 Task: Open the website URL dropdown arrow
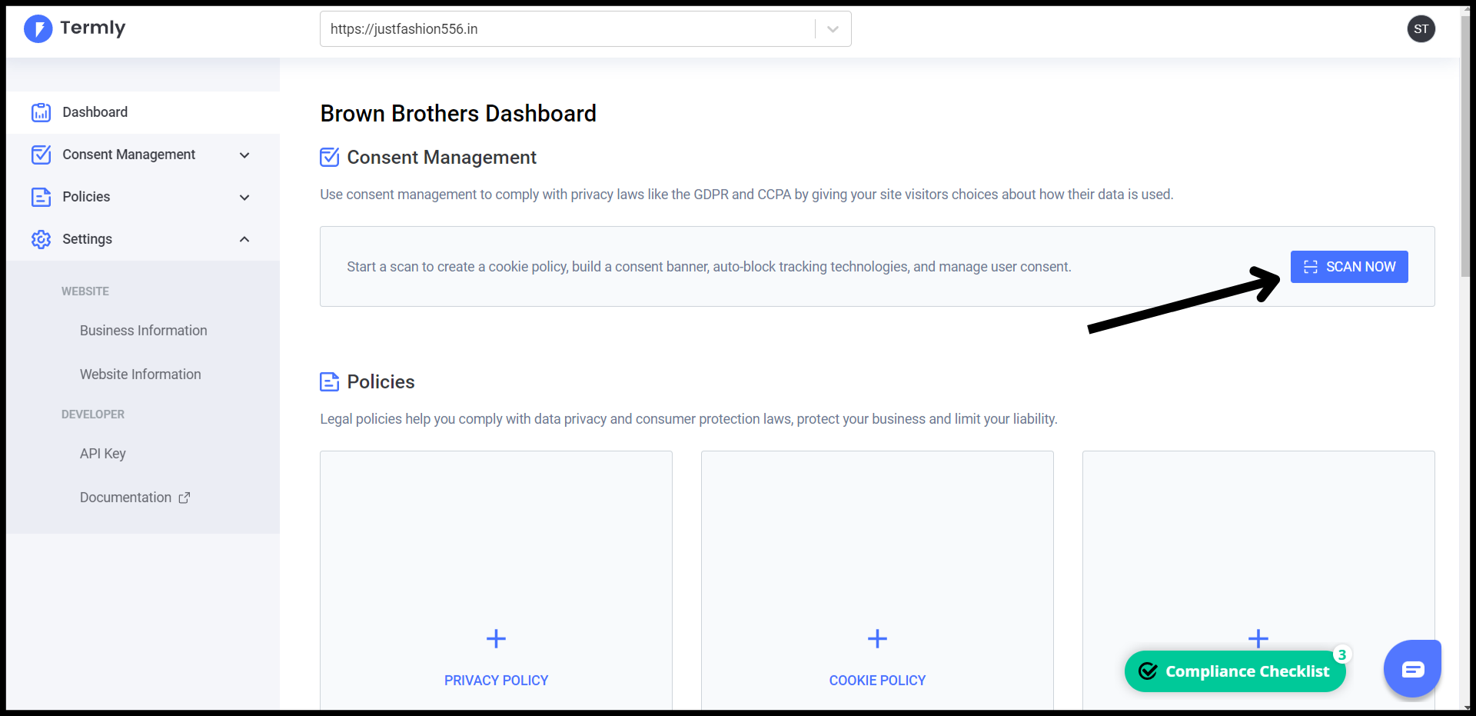(833, 29)
